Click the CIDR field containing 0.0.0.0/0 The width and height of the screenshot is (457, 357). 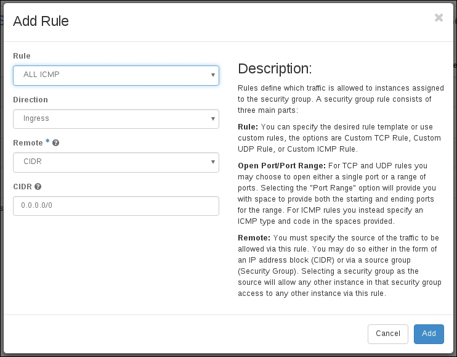[x=116, y=206]
